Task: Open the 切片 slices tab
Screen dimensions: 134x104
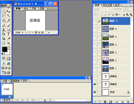Action: pyautogui.click(x=25, y=81)
